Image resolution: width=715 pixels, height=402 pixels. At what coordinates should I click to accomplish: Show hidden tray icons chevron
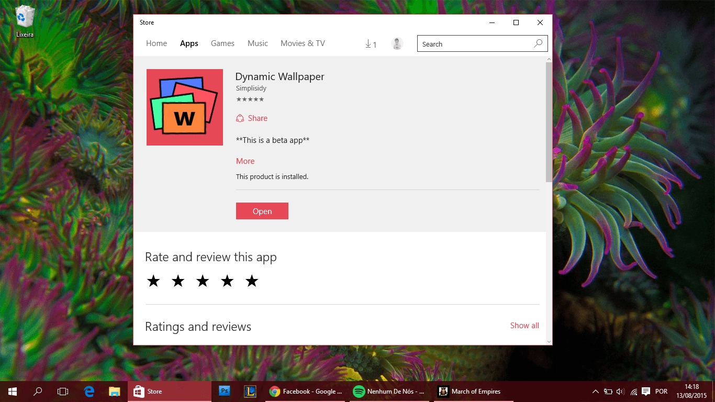(596, 392)
